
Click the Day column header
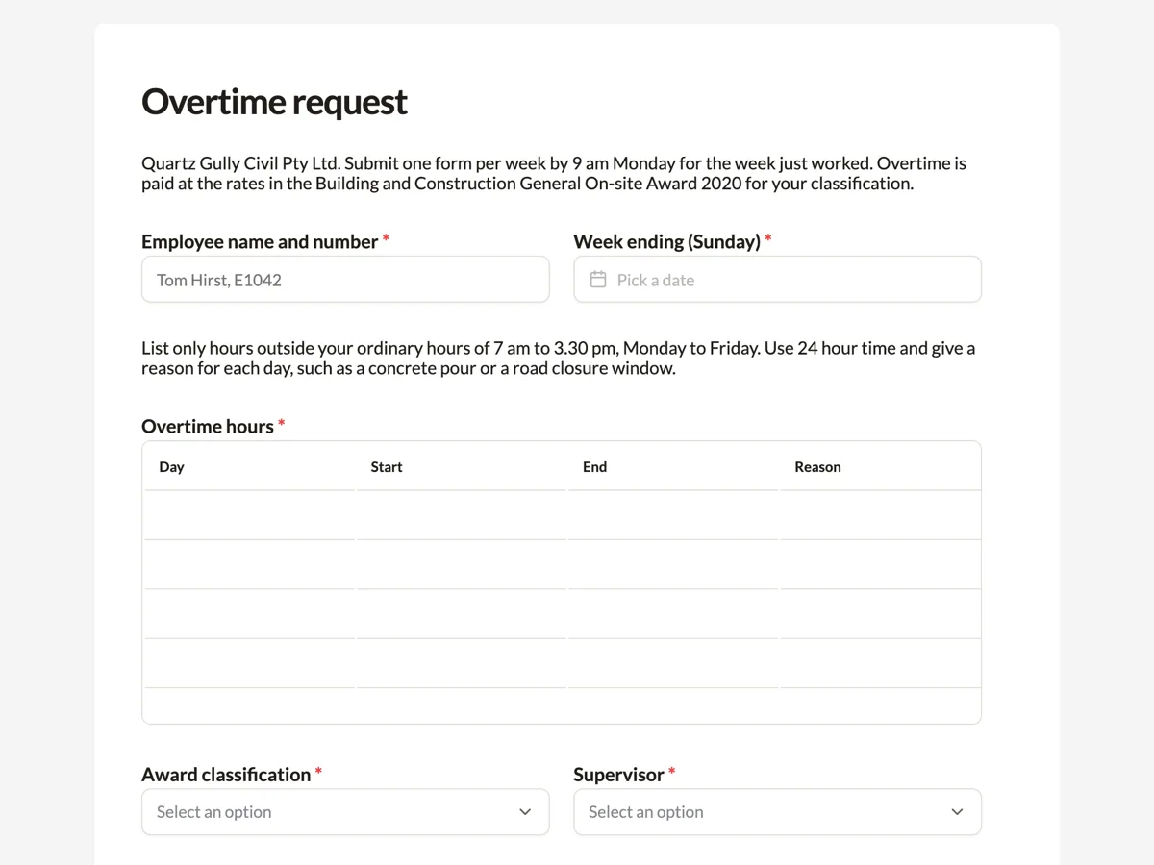(249, 467)
